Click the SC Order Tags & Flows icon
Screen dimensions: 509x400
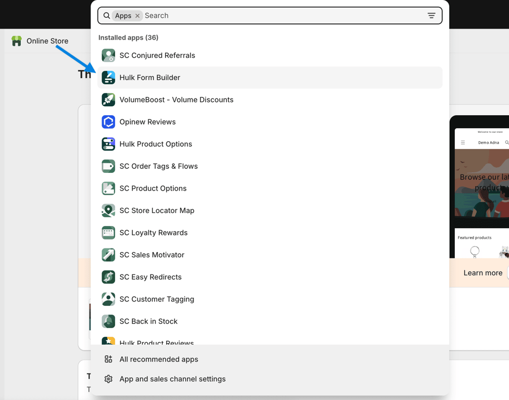point(108,166)
